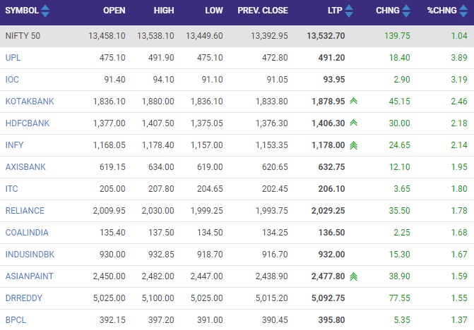Select AXISBANK LTP value 632.75

[x=331, y=167]
